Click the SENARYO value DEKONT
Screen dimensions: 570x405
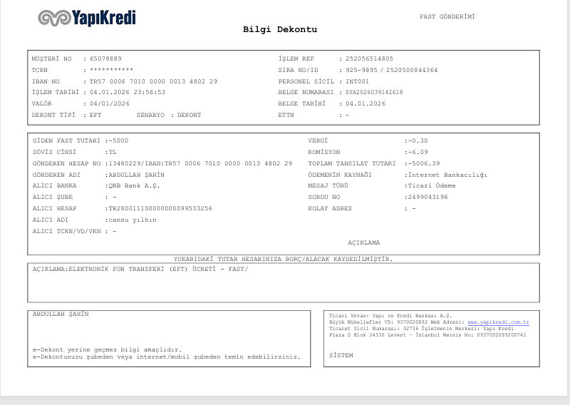point(189,115)
